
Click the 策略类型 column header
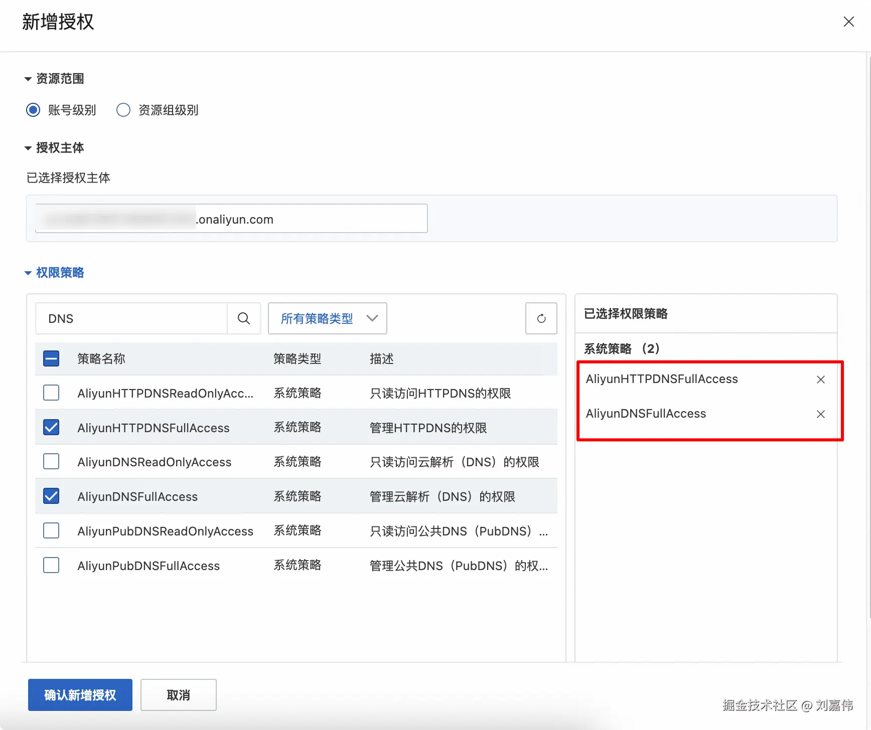pos(297,359)
